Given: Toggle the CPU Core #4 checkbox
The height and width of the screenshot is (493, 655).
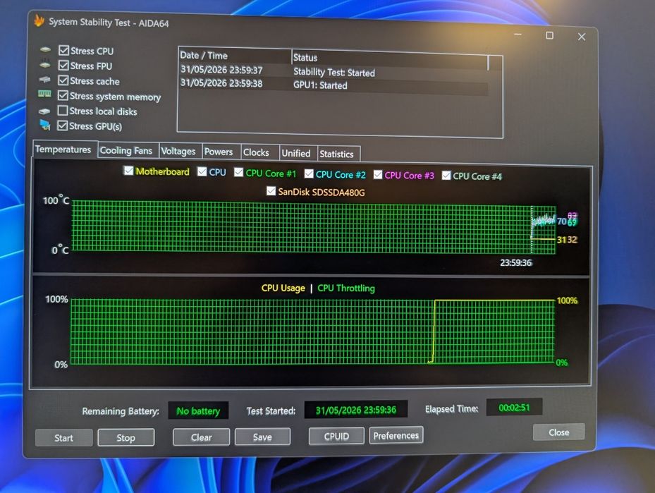Looking at the screenshot, I should [x=446, y=176].
